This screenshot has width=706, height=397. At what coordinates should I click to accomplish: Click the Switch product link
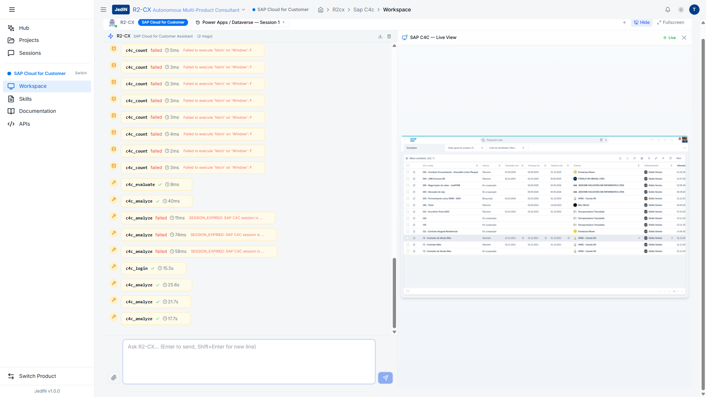tap(81, 73)
